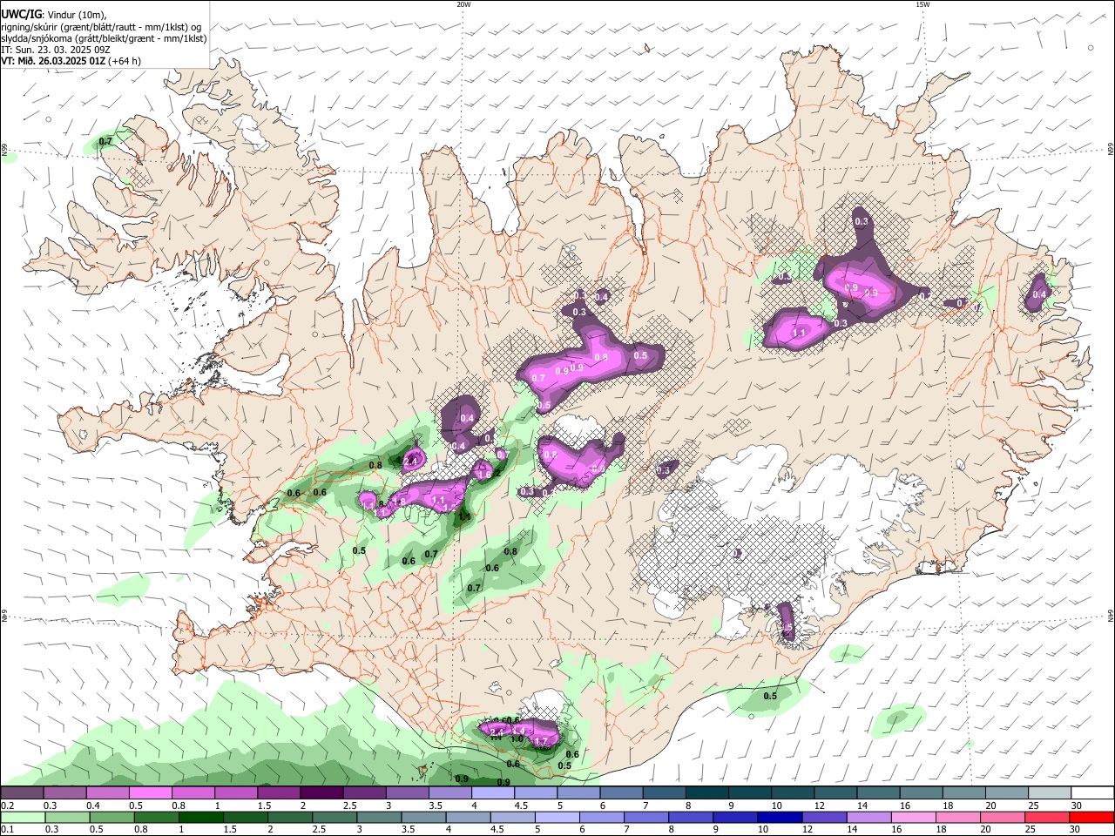Image resolution: width=1115 pixels, height=836 pixels.
Task: Click the 30 label on the snow scale
Action: (1077, 806)
